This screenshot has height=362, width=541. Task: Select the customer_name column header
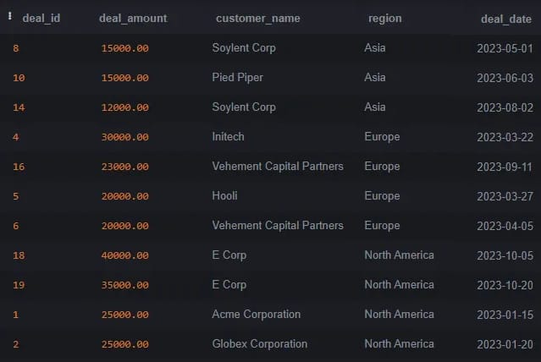pyautogui.click(x=257, y=19)
